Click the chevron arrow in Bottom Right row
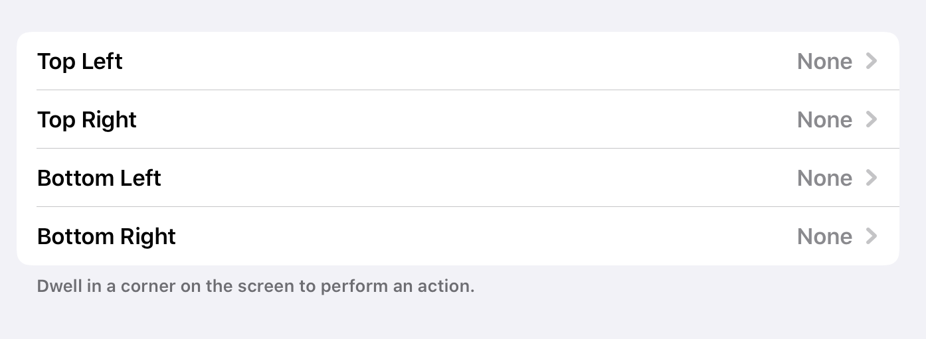This screenshot has width=926, height=339. tap(872, 236)
